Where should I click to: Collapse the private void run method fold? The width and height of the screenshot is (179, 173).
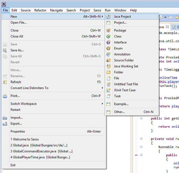(x=141, y=139)
